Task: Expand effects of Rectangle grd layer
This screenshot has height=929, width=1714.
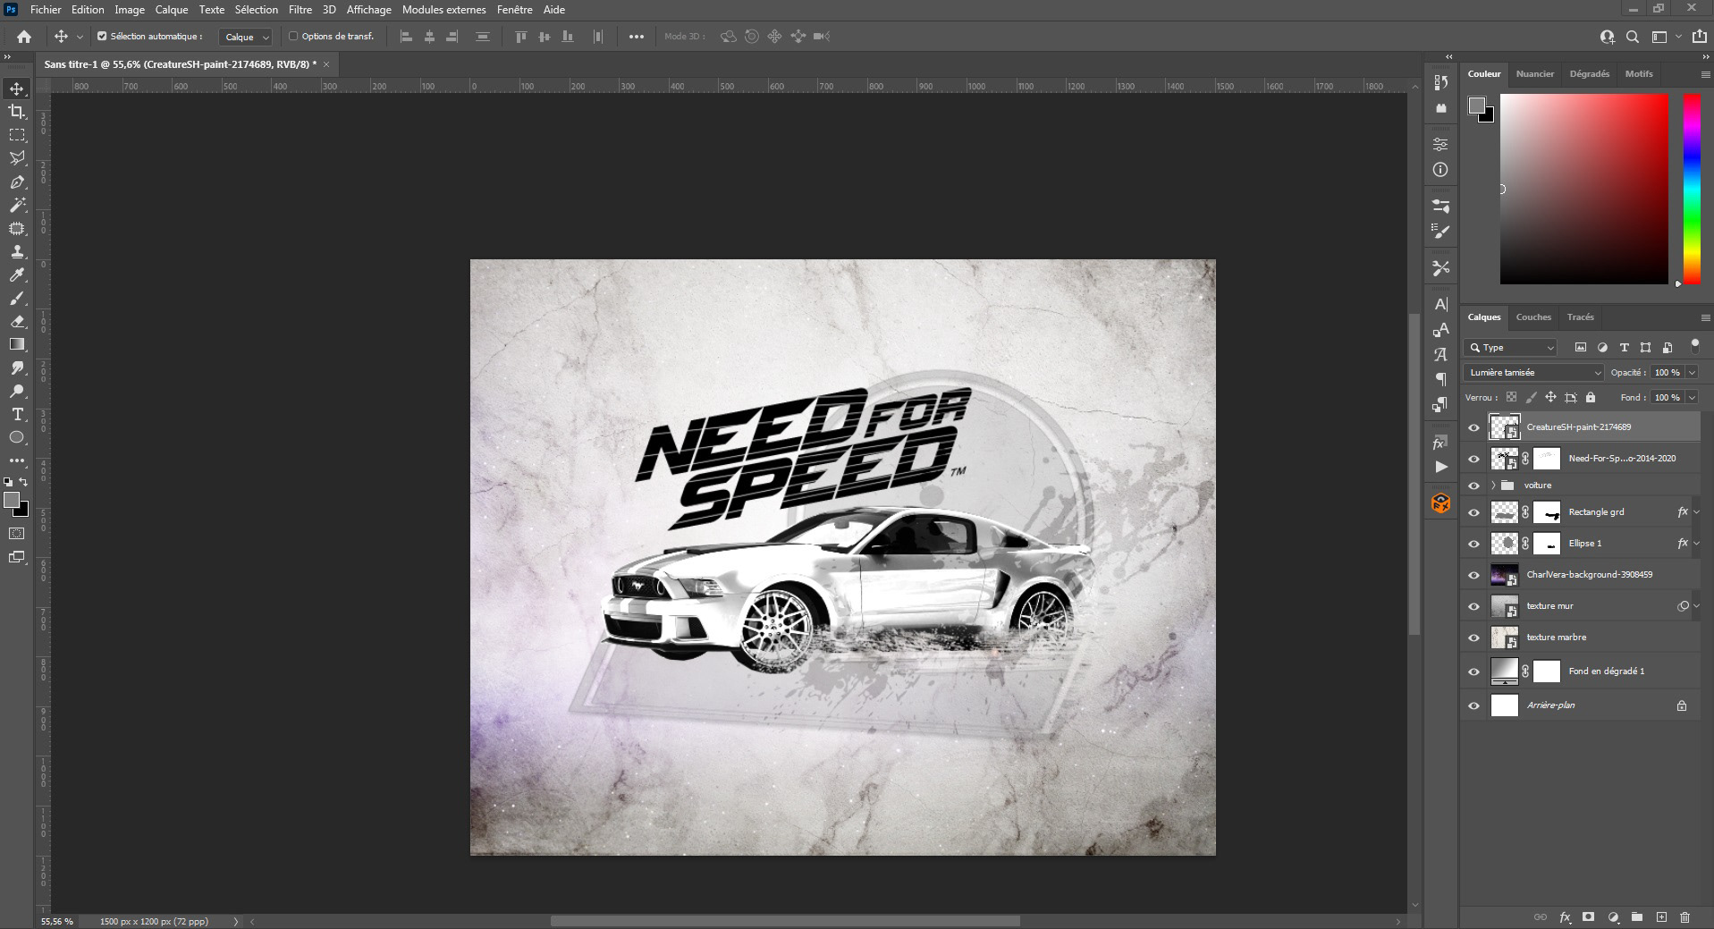Action: pyautogui.click(x=1697, y=512)
